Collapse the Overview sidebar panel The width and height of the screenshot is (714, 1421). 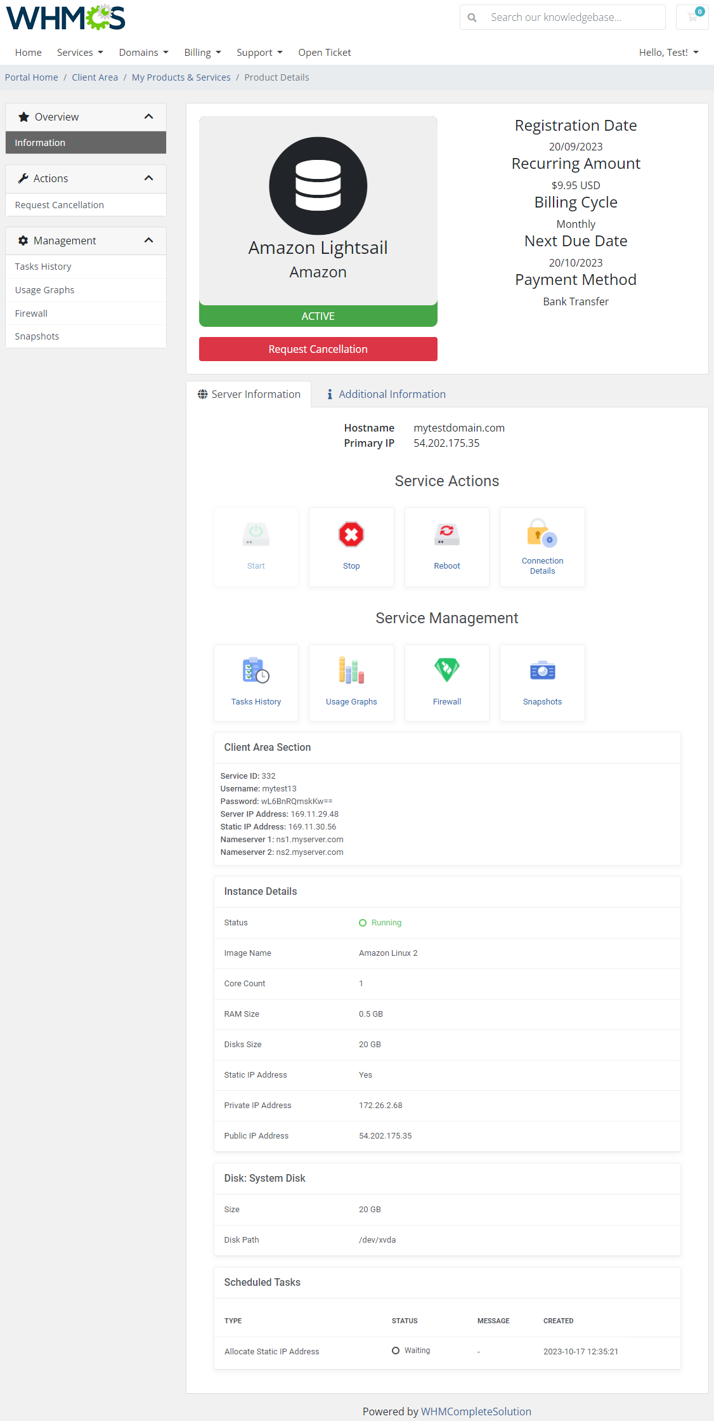[148, 117]
